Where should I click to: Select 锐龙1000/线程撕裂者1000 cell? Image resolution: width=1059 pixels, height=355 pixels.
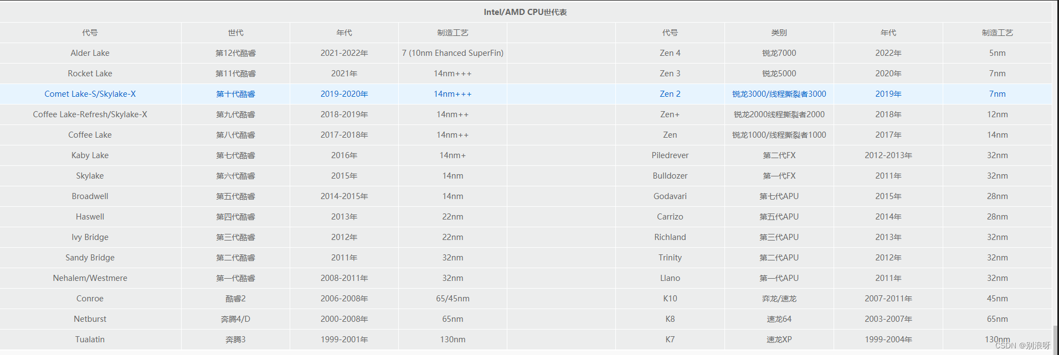click(x=779, y=135)
